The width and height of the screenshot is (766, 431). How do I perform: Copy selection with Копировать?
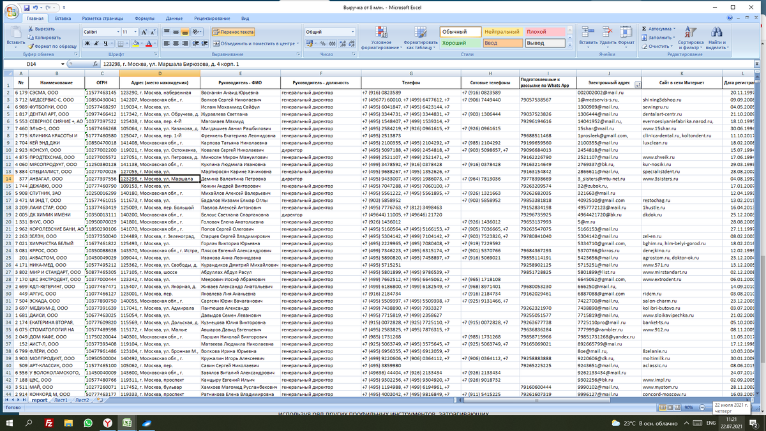[43, 37]
